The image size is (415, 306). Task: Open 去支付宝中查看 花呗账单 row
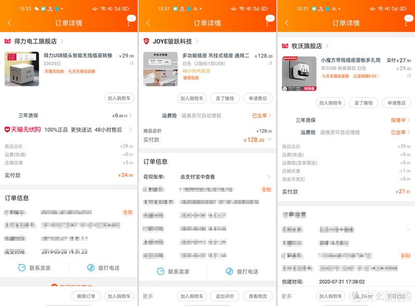coord(207,177)
